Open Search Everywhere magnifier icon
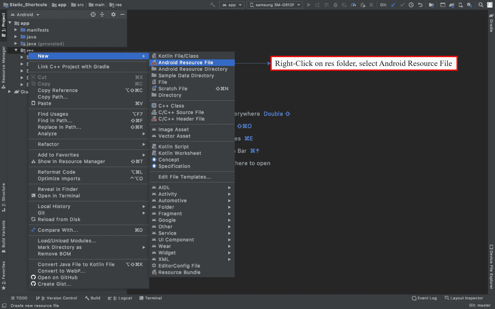 (x=480, y=5)
